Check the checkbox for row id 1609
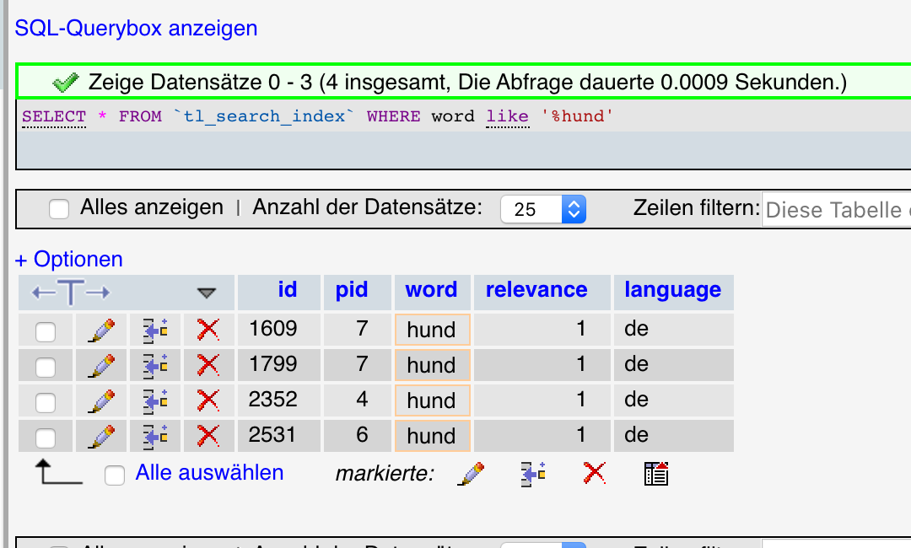 click(x=45, y=329)
